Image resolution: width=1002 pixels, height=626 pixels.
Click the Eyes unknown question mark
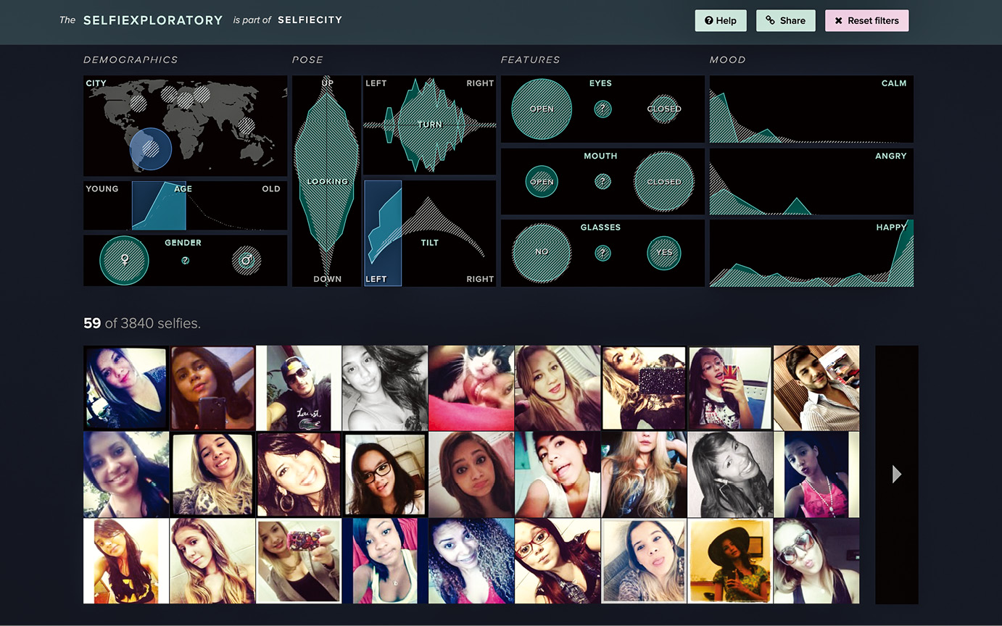(603, 109)
